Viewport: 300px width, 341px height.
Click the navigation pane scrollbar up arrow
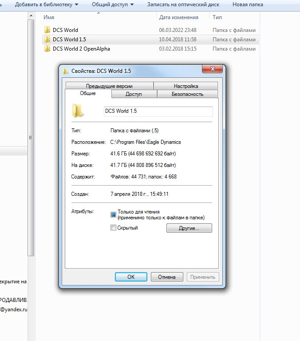31,16
